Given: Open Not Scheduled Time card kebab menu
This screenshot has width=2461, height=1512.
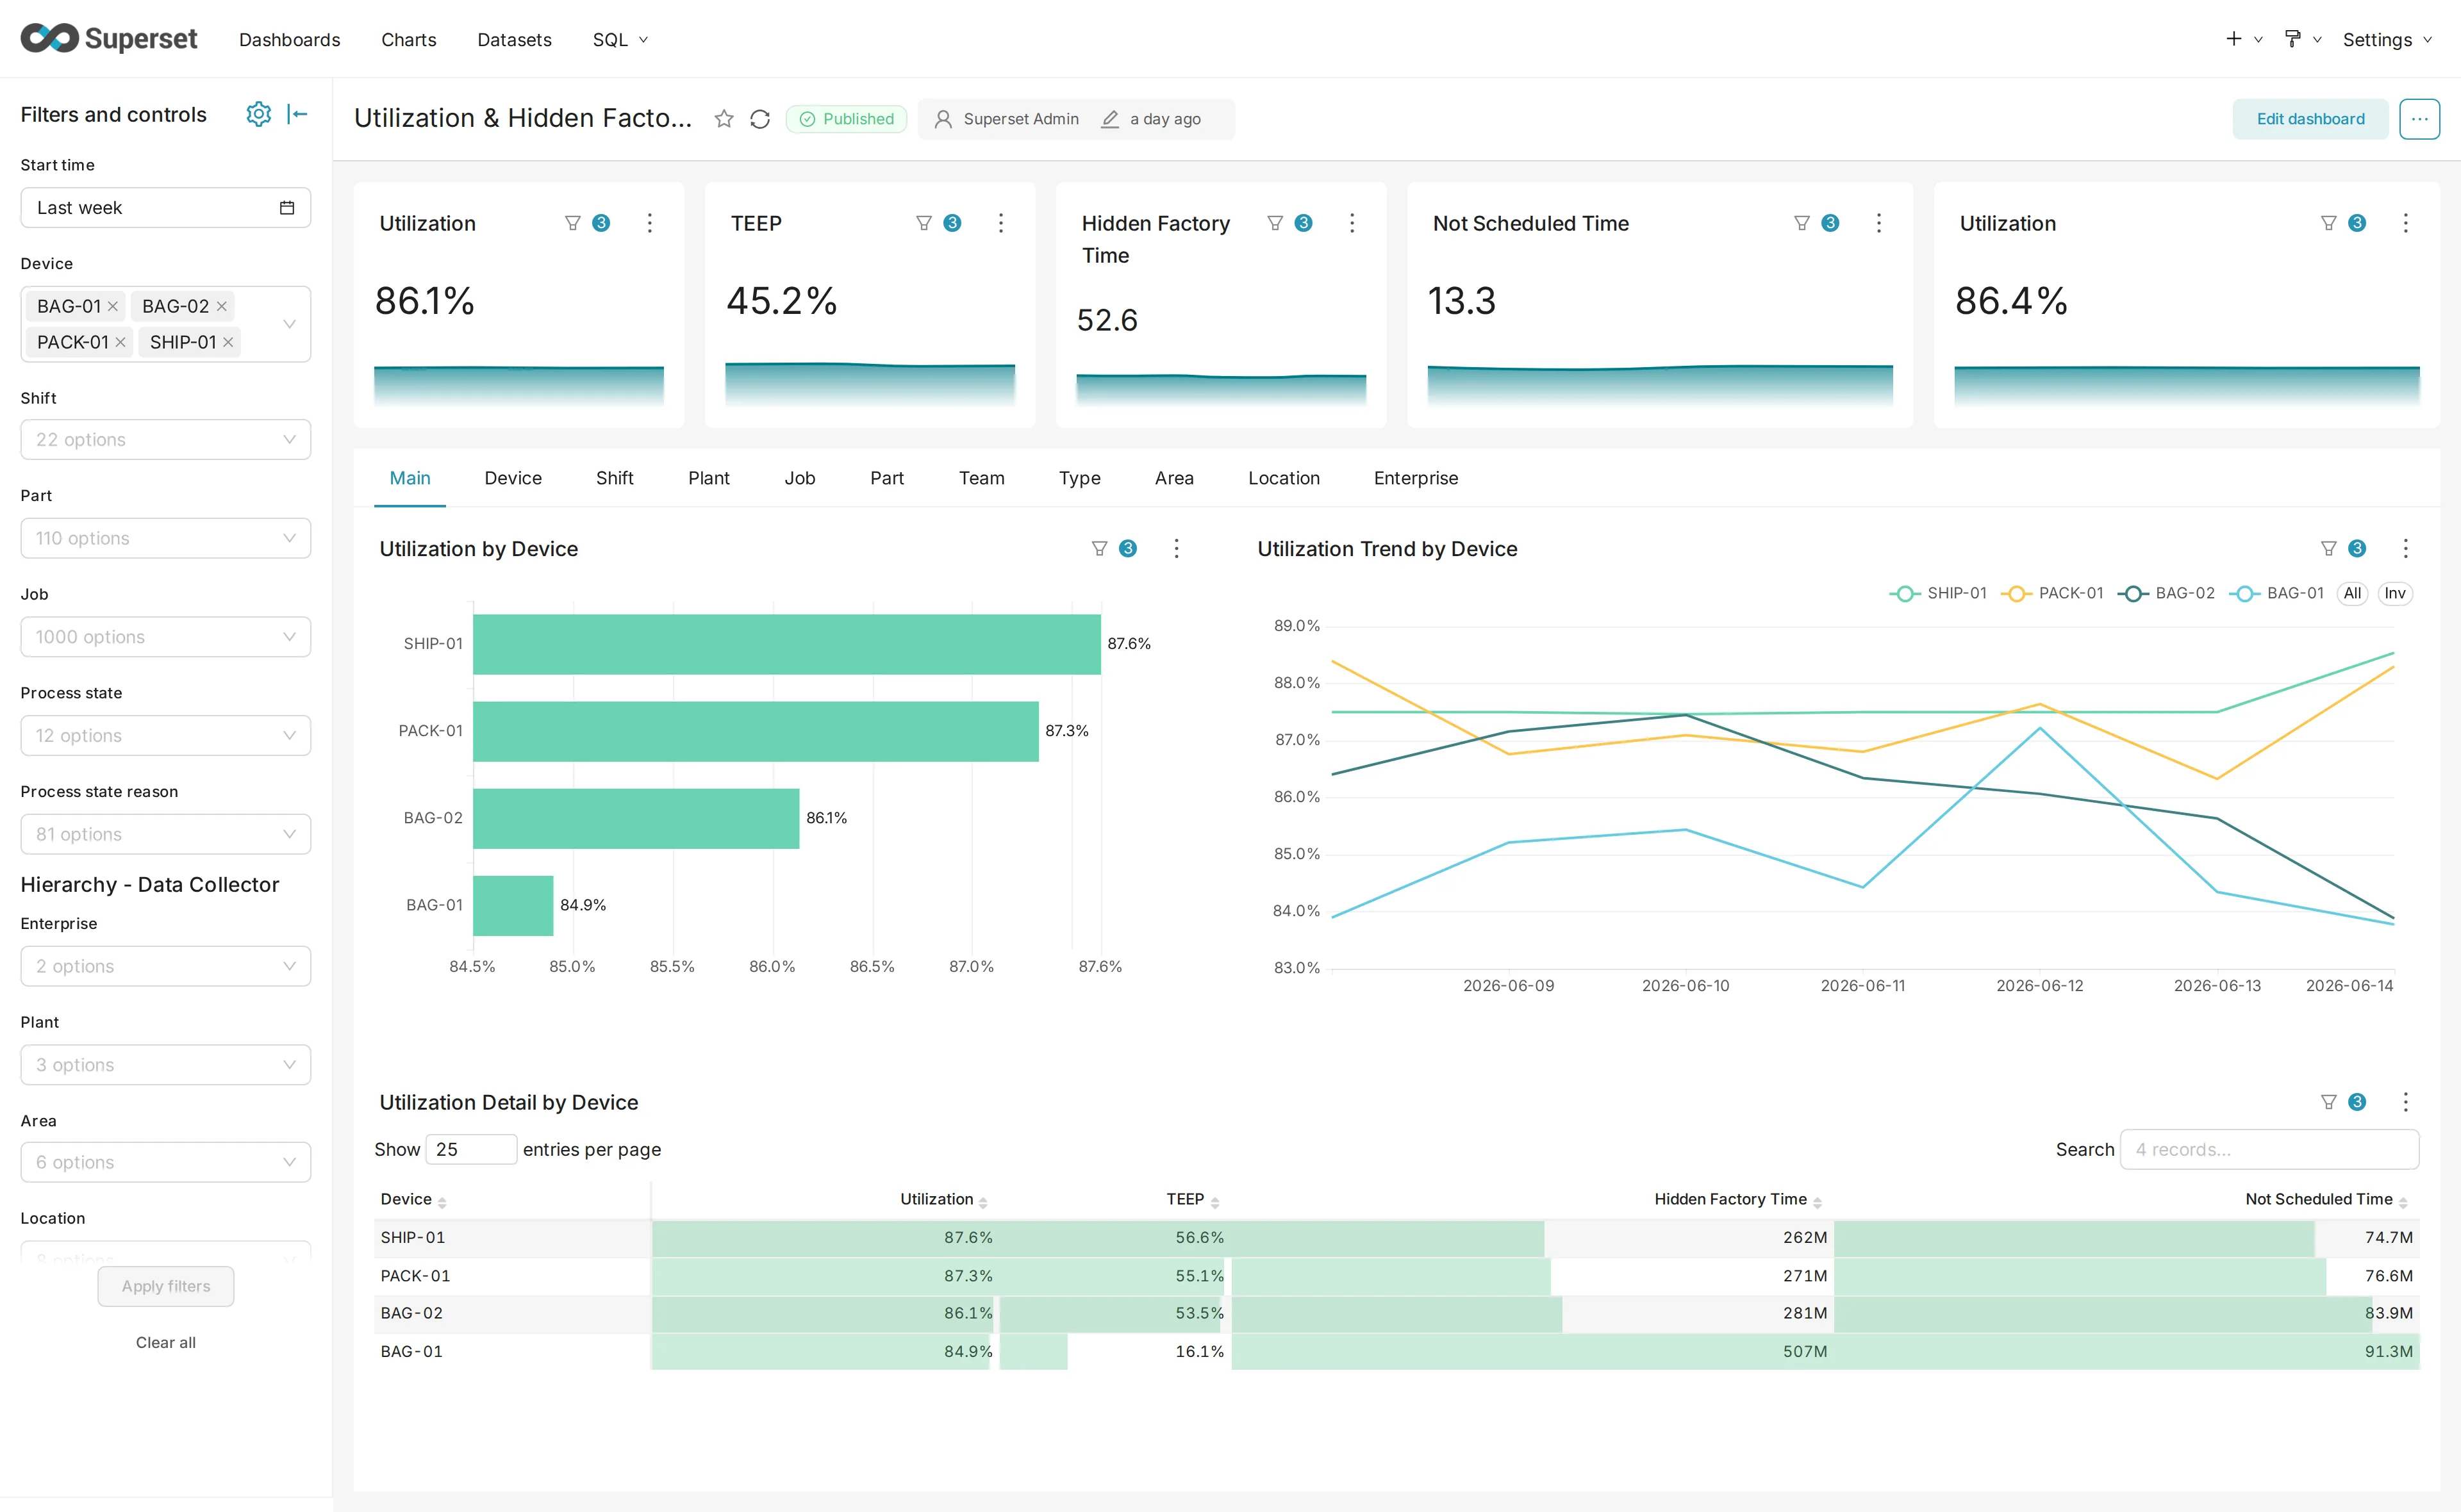Looking at the screenshot, I should point(1879,223).
